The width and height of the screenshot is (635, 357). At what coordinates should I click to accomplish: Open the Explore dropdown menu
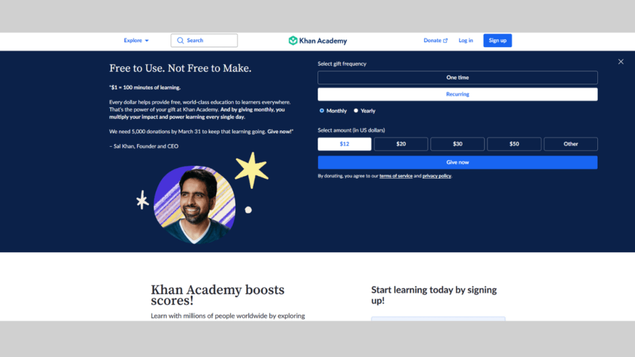(x=136, y=40)
